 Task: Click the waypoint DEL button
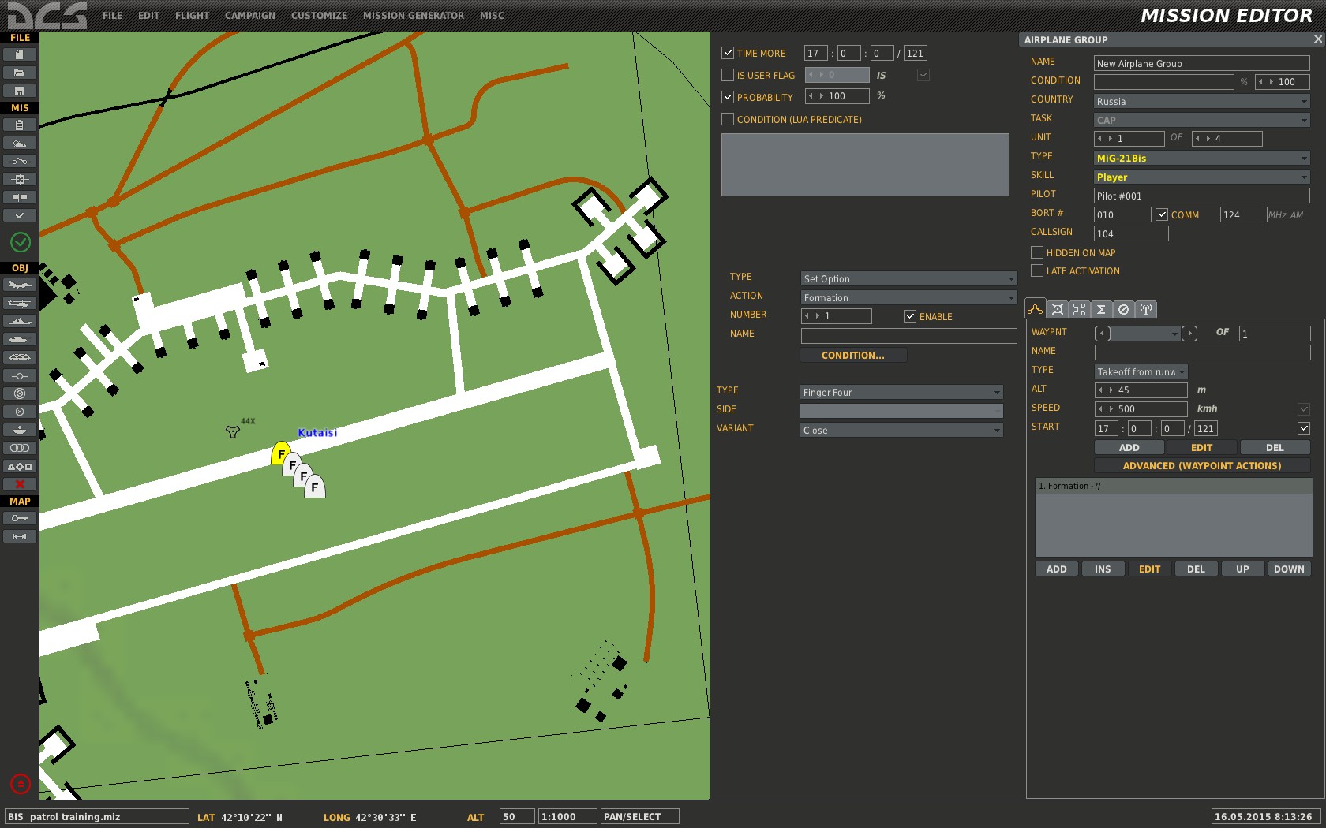click(1275, 447)
